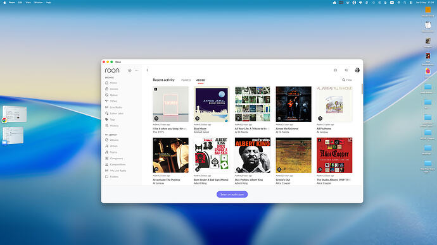The height and width of the screenshot is (245, 437).
Task: Select Finder window thumbnail in Stage Manager
Action: pyautogui.click(x=13, y=135)
